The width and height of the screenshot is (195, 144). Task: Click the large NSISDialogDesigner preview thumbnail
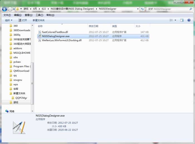19,128
